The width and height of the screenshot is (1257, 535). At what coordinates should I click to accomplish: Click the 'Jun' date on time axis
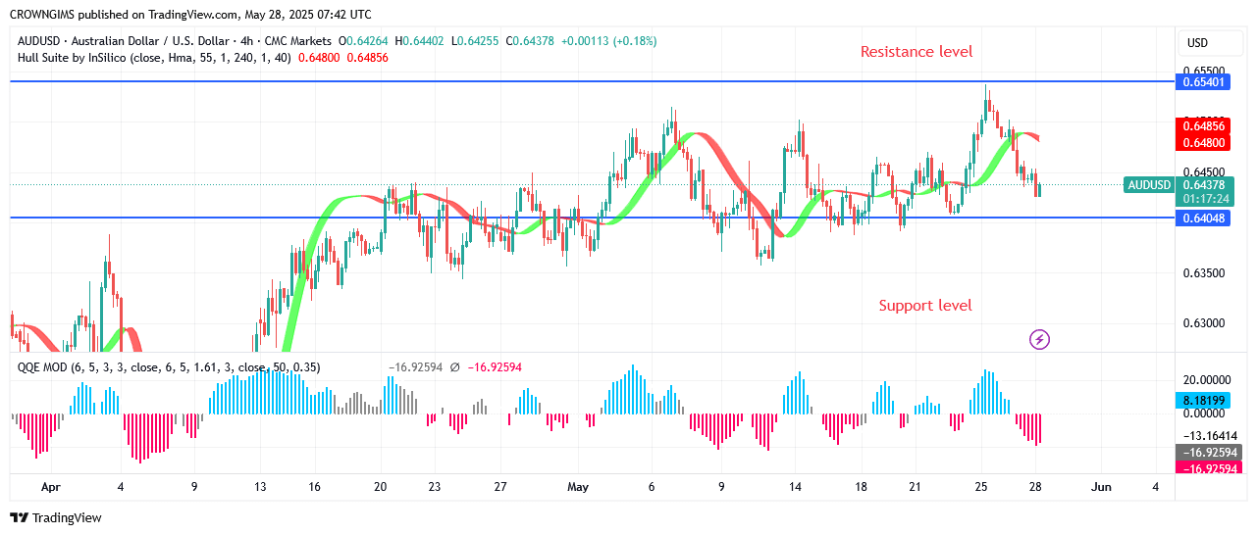click(1101, 487)
